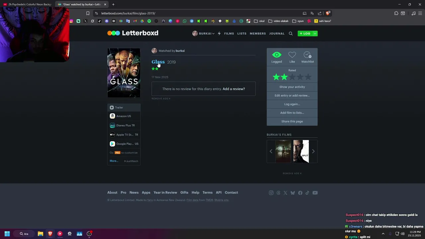Open the Amazon US streaming link
The height and width of the screenshot is (239, 425).
(x=124, y=116)
